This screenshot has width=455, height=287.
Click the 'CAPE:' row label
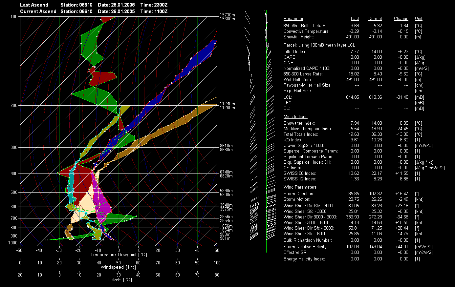coord(290,57)
